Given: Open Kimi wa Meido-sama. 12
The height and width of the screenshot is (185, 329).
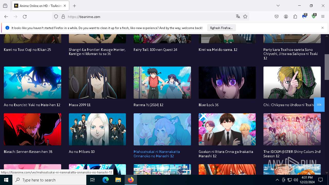Looking at the screenshot, I should pyautogui.click(x=218, y=50).
